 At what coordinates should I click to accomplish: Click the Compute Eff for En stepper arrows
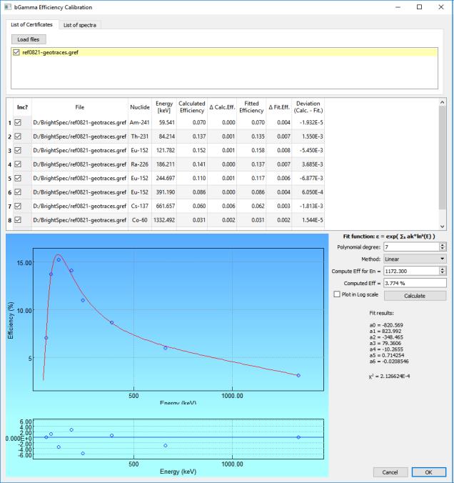(443, 270)
